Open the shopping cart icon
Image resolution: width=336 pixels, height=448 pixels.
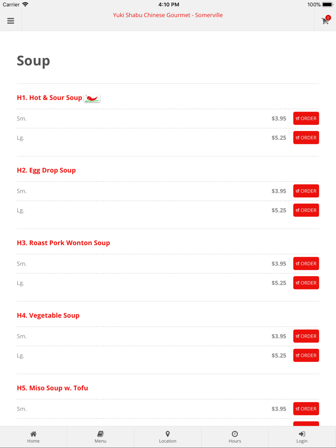click(325, 20)
